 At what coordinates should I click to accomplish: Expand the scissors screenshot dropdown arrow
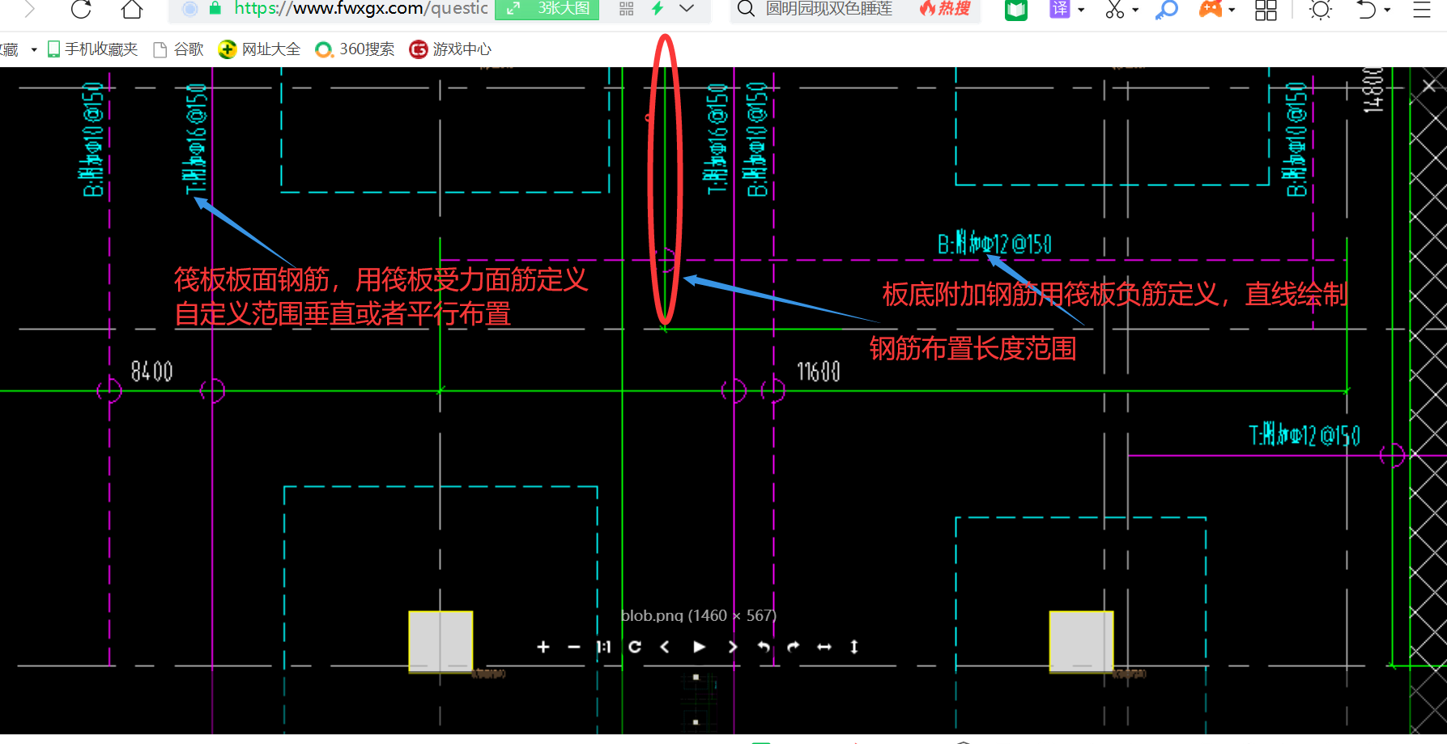[1135, 10]
